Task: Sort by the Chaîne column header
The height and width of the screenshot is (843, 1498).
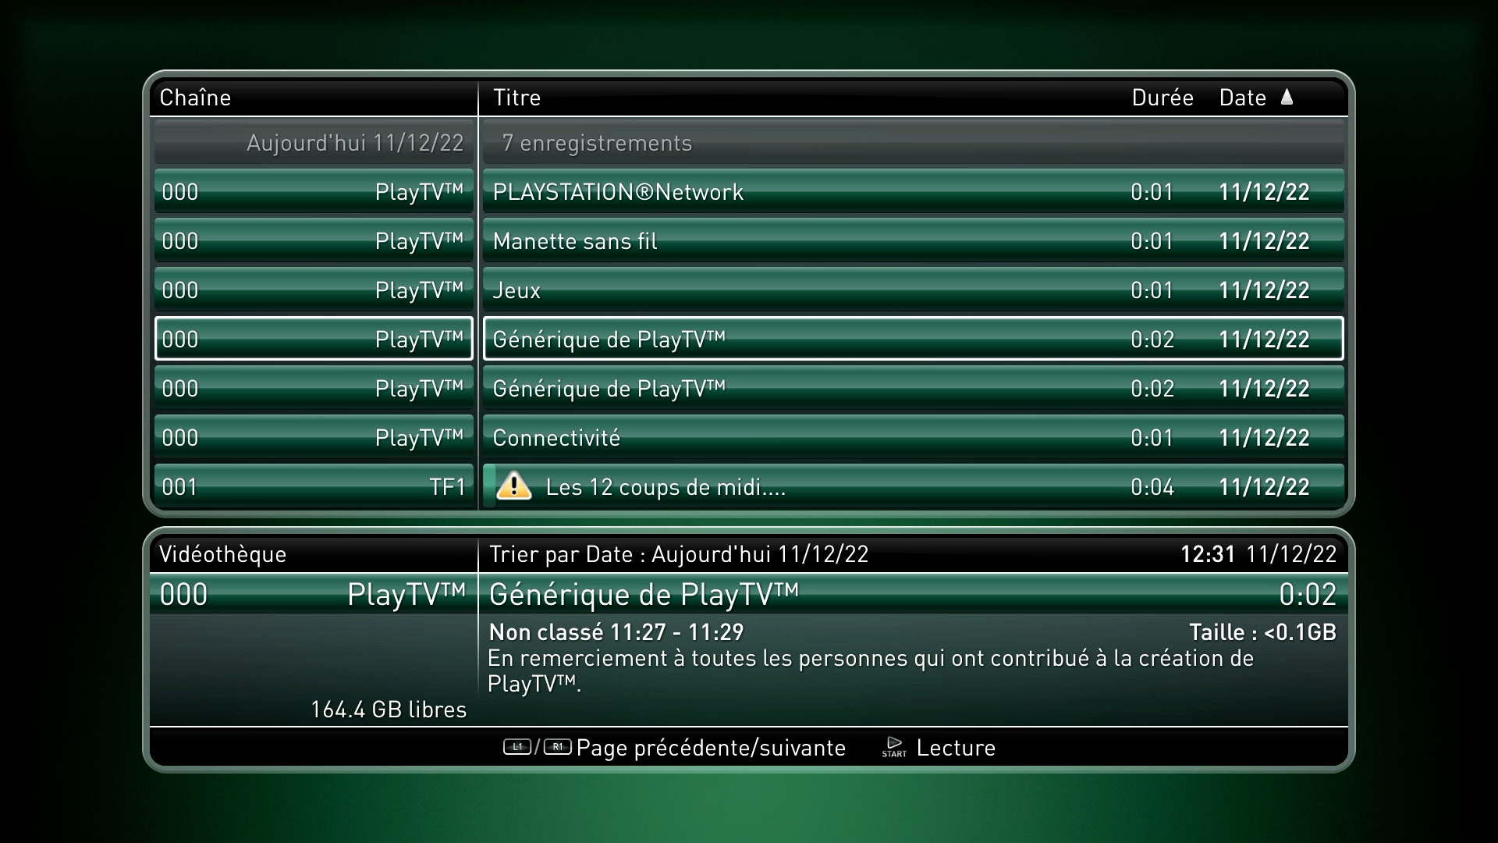Action: click(195, 98)
